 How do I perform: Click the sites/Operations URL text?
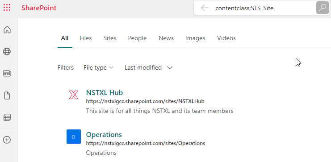pyautogui.click(x=146, y=143)
